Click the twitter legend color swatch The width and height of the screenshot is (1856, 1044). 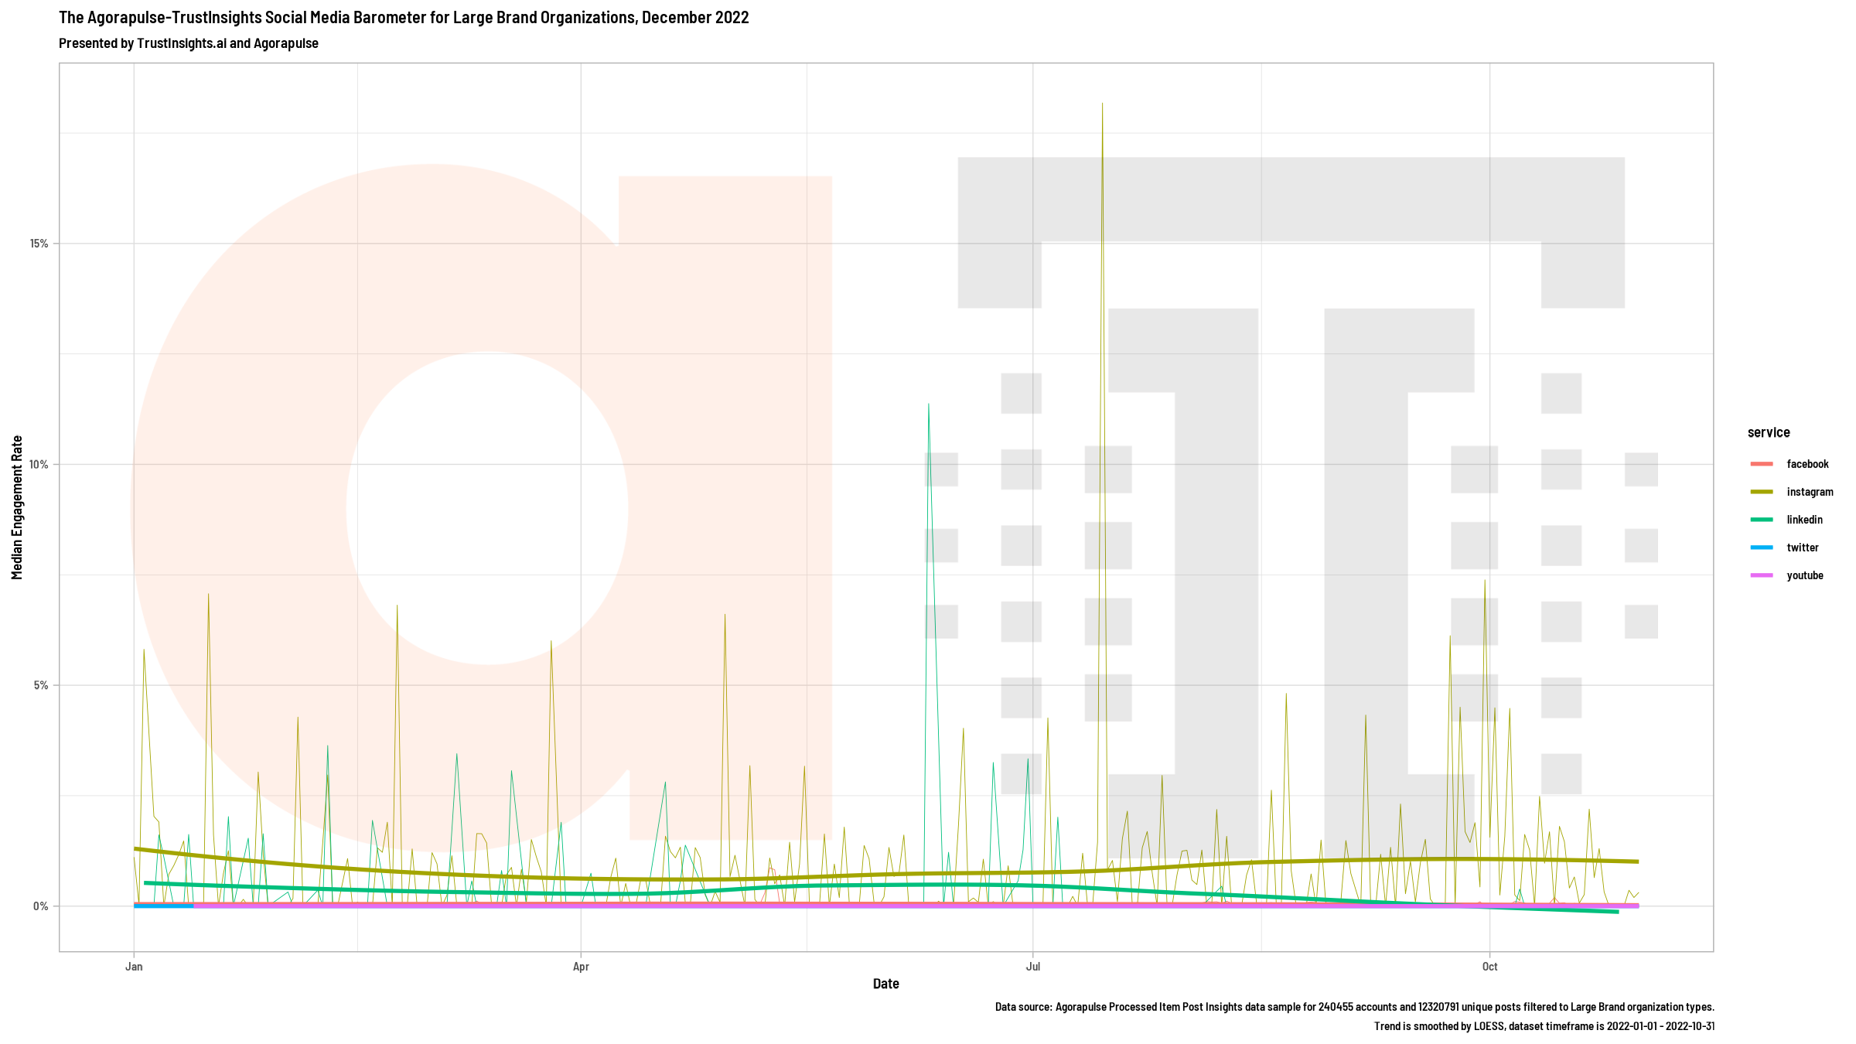pos(1762,548)
